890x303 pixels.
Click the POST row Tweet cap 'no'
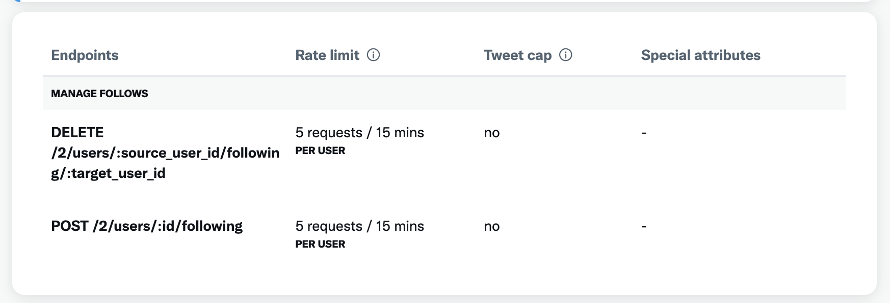pyautogui.click(x=491, y=227)
